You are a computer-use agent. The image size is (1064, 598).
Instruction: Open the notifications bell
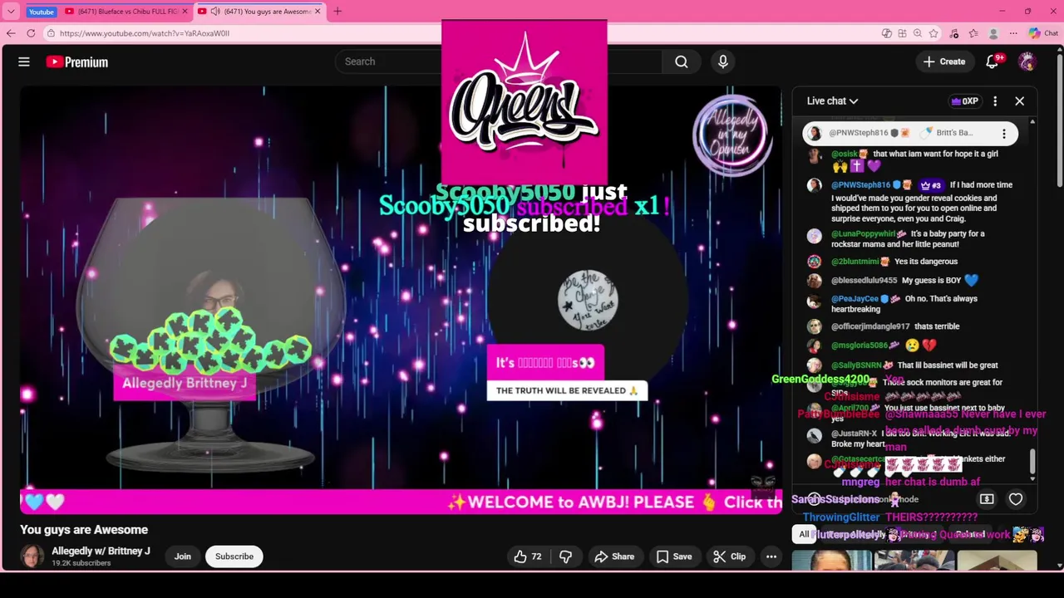[992, 61]
